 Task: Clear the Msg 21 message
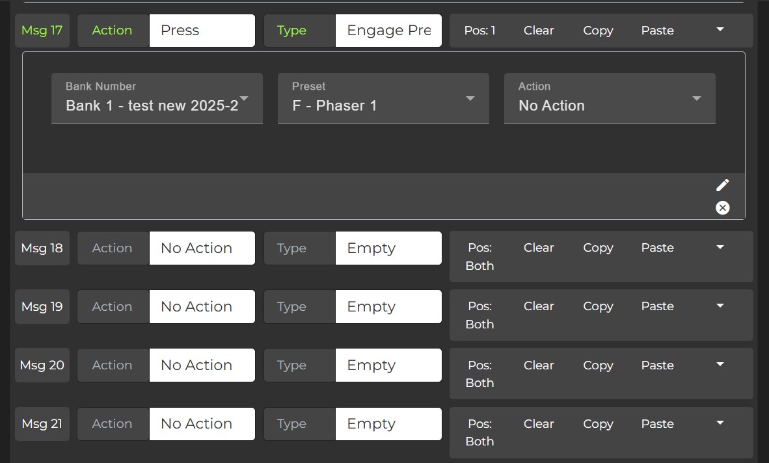[539, 423]
